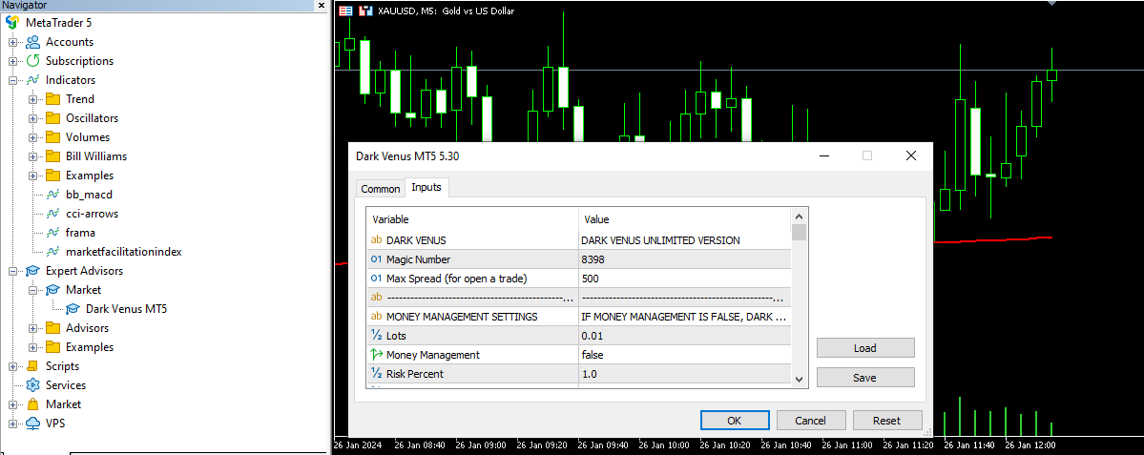Viewport: 1144px width, 455px height.
Task: Click the Services gear icon
Action: [x=32, y=385]
